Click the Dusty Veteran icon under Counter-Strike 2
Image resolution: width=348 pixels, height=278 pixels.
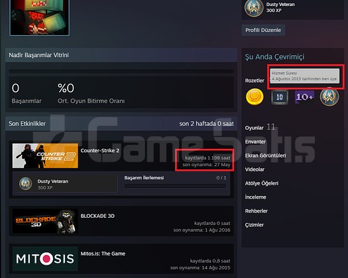click(x=25, y=183)
